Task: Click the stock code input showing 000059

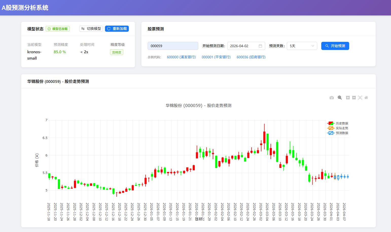Action: (x=173, y=46)
